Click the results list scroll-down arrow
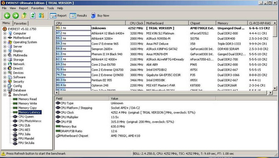This screenshot has width=279, height=158. pos(275,88)
